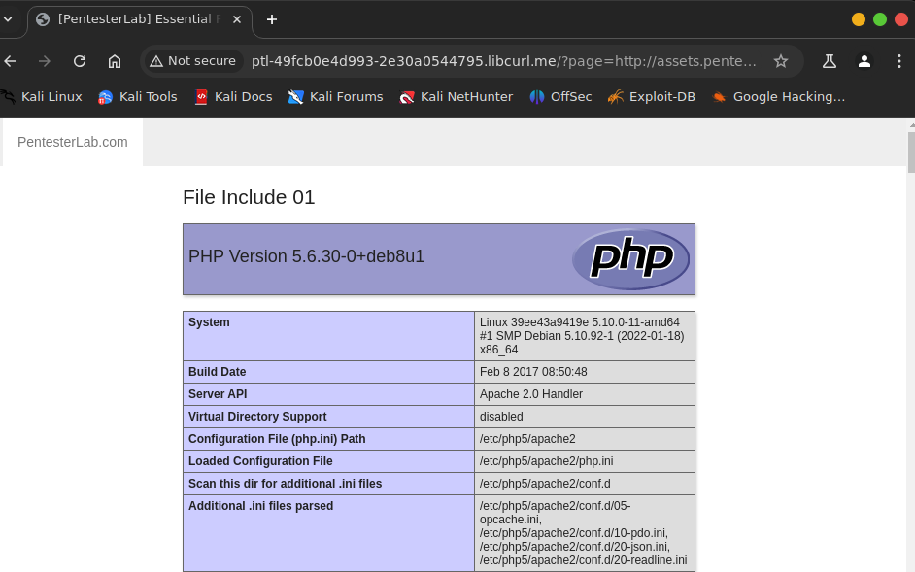
Task: Open the Kali NetHunter bookmark
Action: point(456,97)
